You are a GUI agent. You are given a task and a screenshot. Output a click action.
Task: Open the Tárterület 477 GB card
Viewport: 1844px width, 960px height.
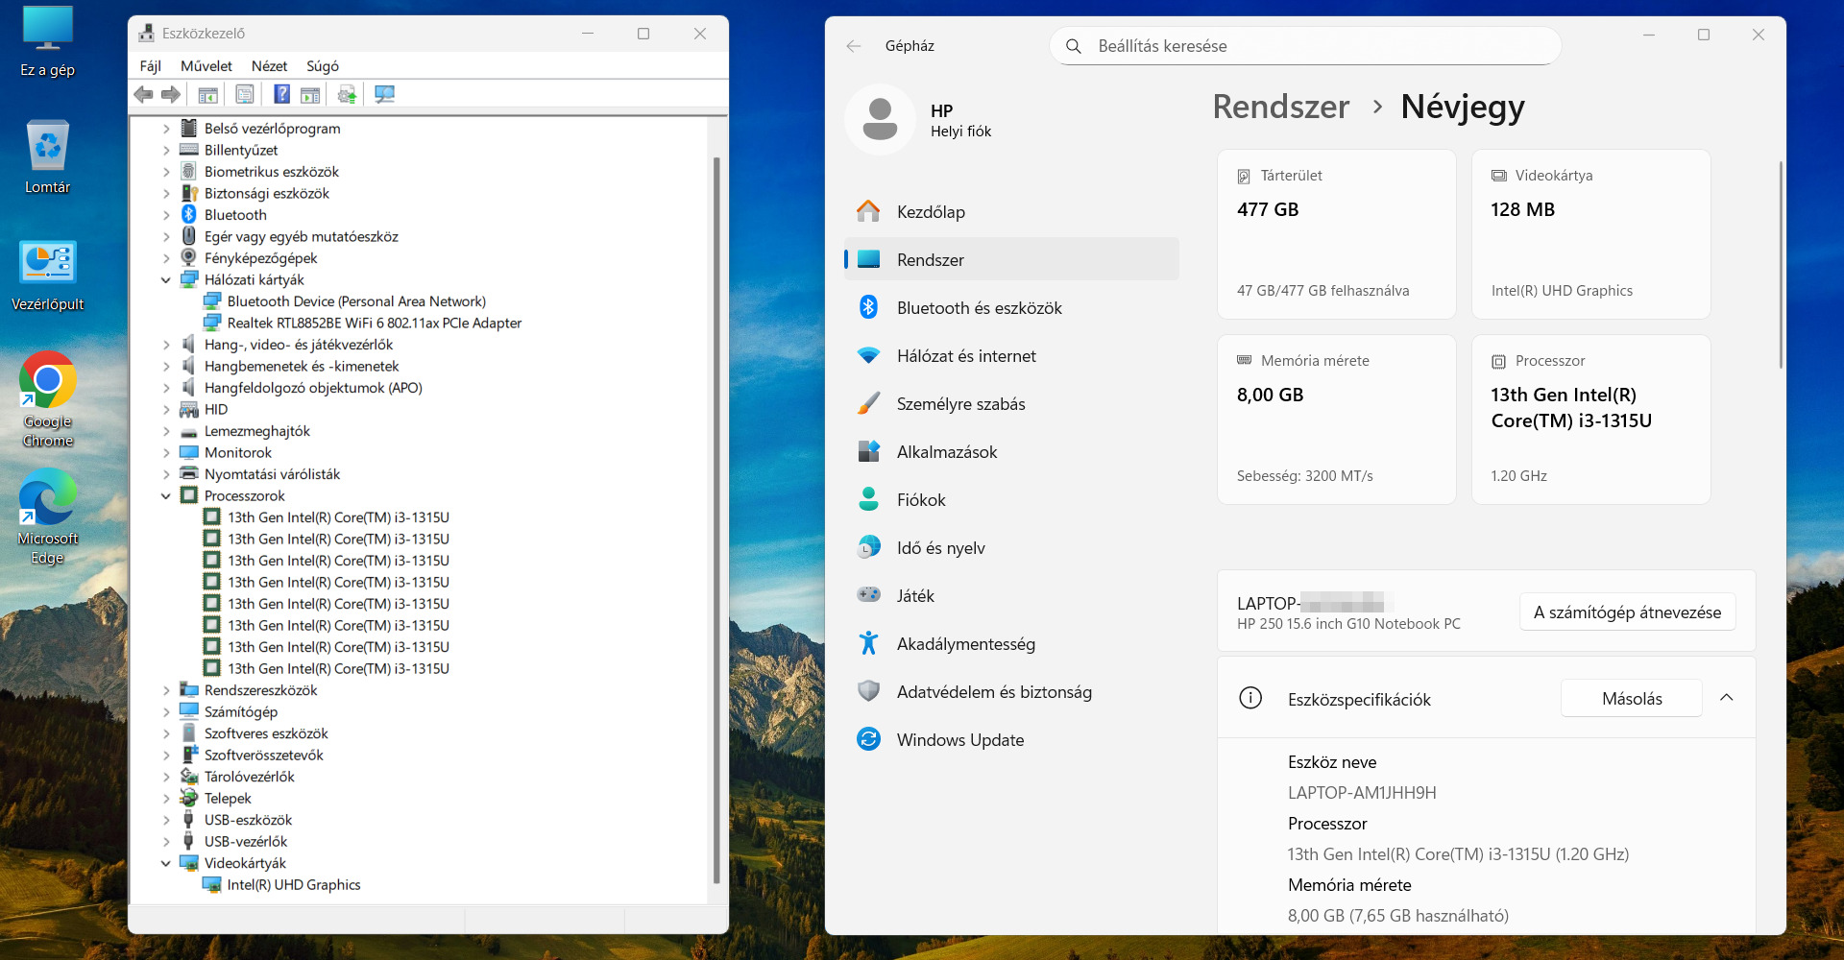[x=1337, y=234]
